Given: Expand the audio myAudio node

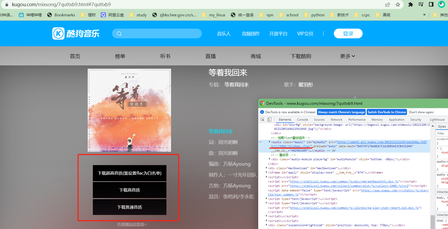Looking at the screenshot, I should coord(270,142).
